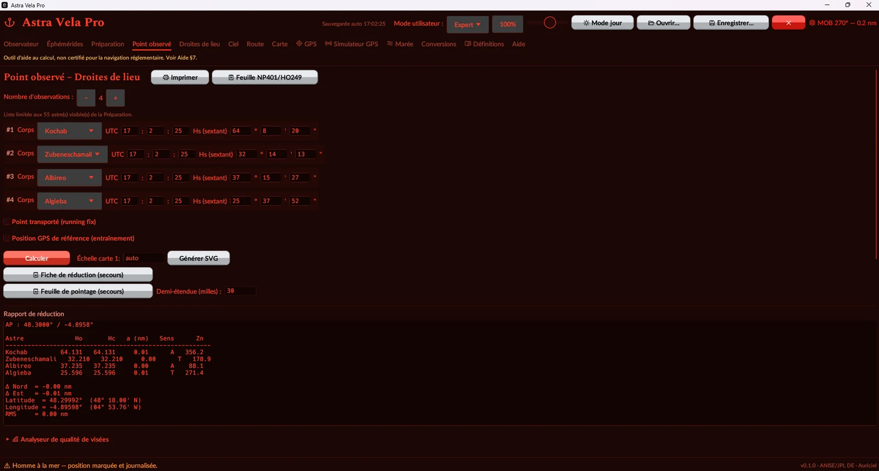This screenshot has width=879, height=471.
Task: Increase number of observations with plus
Action: (x=115, y=98)
